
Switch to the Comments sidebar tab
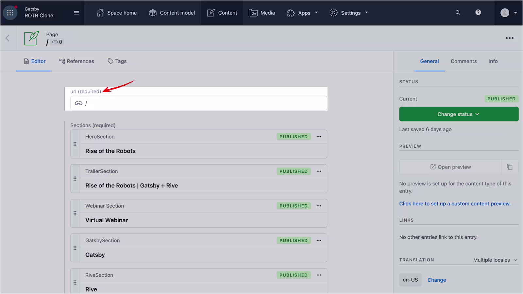[x=464, y=61]
